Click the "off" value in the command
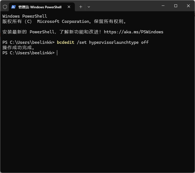 pos(145,42)
